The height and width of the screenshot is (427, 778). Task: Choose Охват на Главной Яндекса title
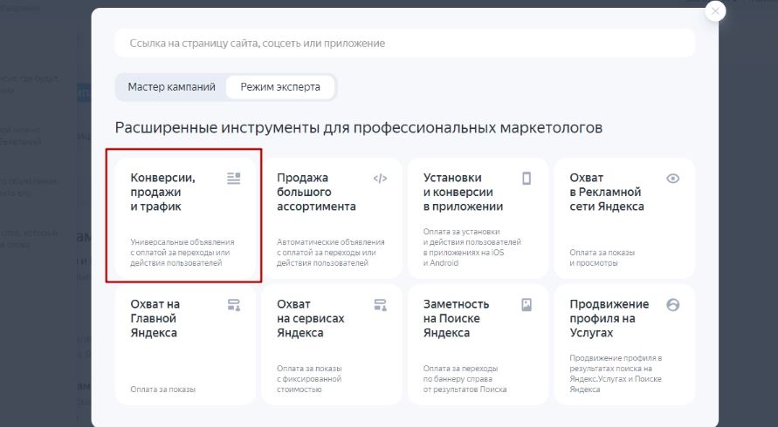(x=155, y=319)
